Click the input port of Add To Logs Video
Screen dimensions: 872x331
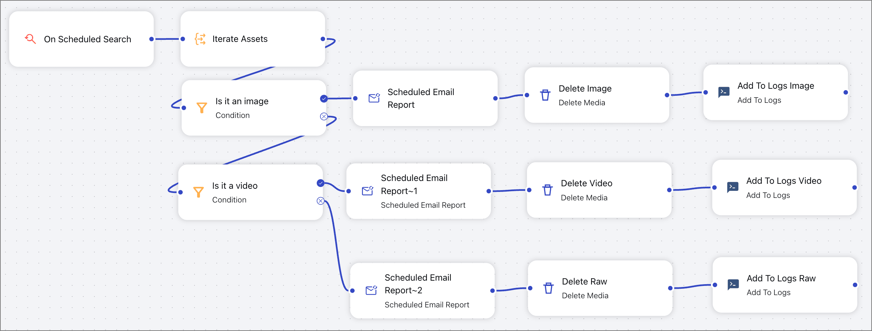point(714,188)
